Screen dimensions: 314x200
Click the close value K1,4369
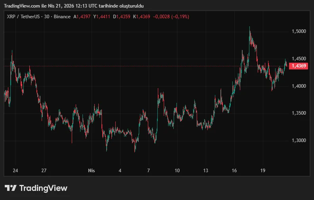(x=142, y=17)
